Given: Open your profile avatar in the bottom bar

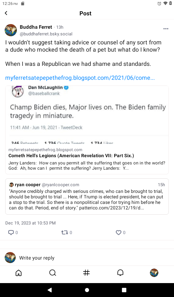Looking at the screenshot, I should point(154,273).
